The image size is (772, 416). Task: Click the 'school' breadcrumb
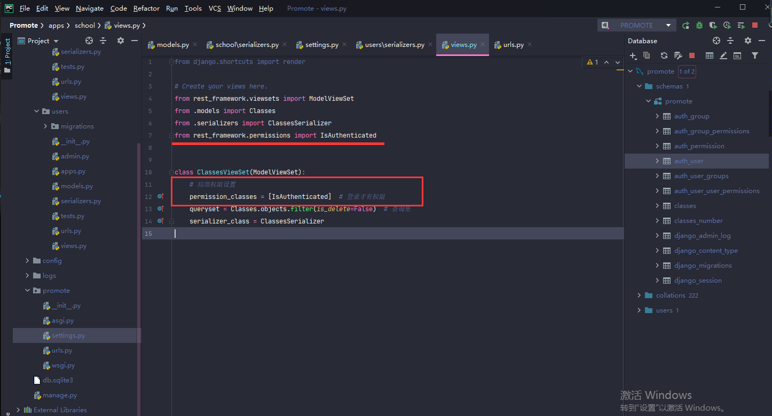(85, 26)
